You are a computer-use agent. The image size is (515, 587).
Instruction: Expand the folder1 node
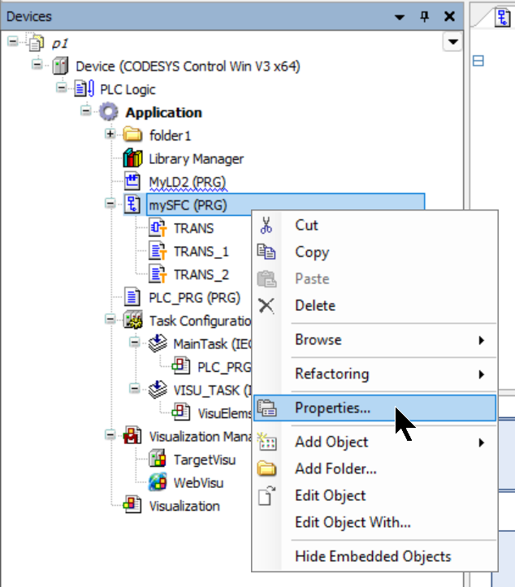pos(110,134)
